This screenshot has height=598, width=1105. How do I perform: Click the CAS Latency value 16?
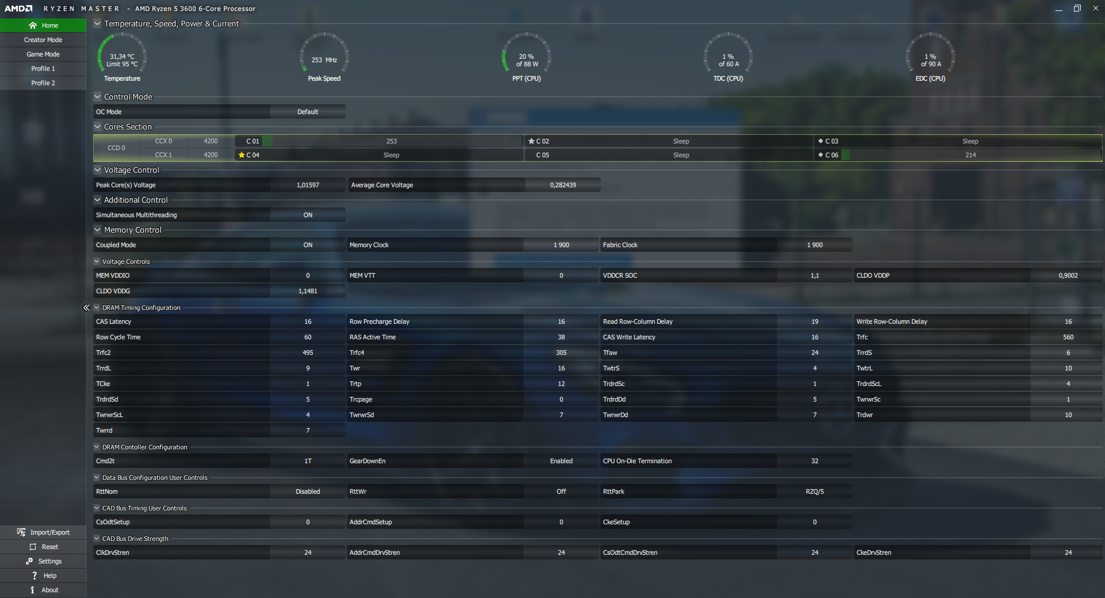pos(308,321)
